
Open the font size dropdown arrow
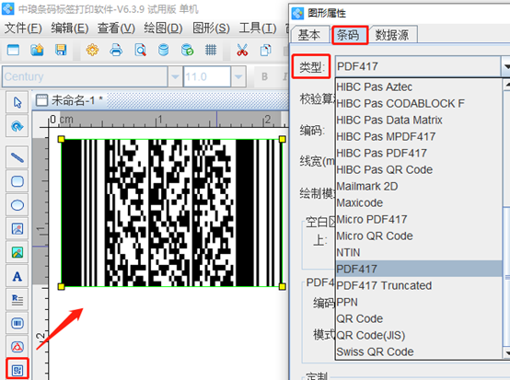[238, 76]
